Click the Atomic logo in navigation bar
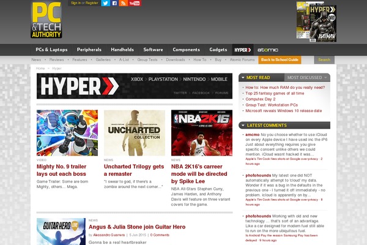 (x=267, y=50)
